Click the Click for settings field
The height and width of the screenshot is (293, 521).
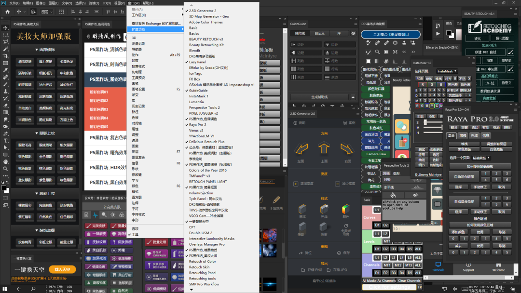[x=389, y=287]
